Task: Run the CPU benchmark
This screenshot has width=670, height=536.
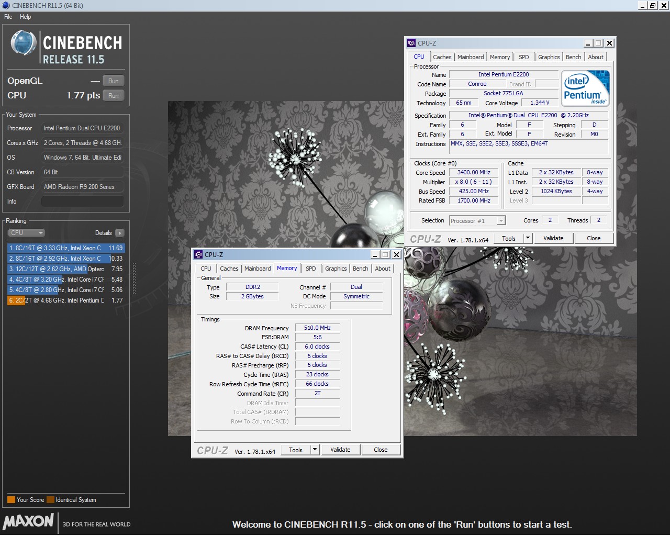Action: point(114,96)
